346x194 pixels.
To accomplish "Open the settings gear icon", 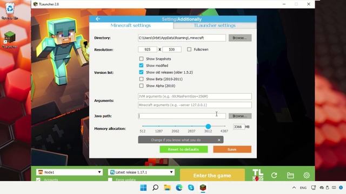I will tap(307, 175).
